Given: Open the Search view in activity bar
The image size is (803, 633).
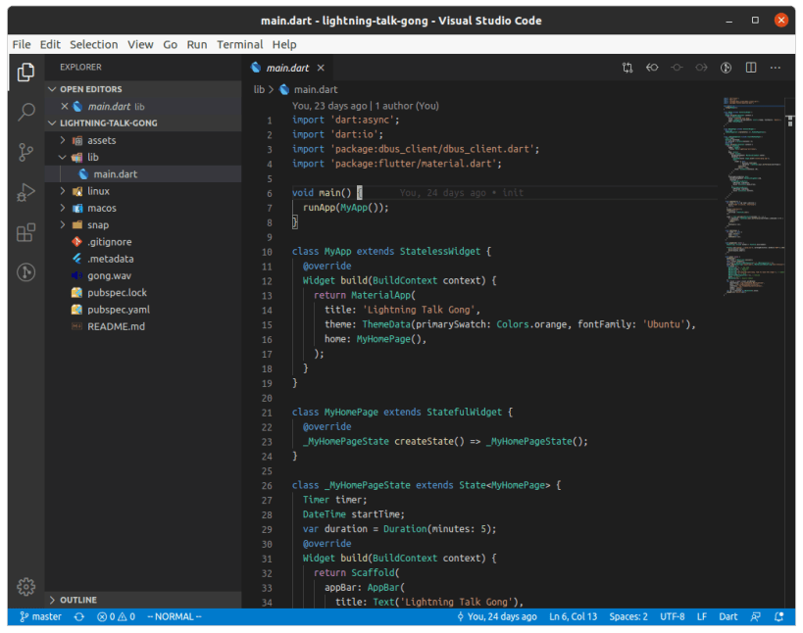Looking at the screenshot, I should click(26, 112).
